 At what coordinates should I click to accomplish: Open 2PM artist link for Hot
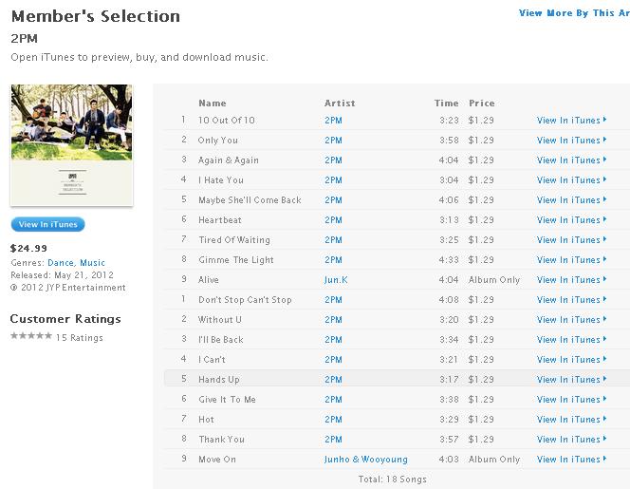(x=333, y=420)
